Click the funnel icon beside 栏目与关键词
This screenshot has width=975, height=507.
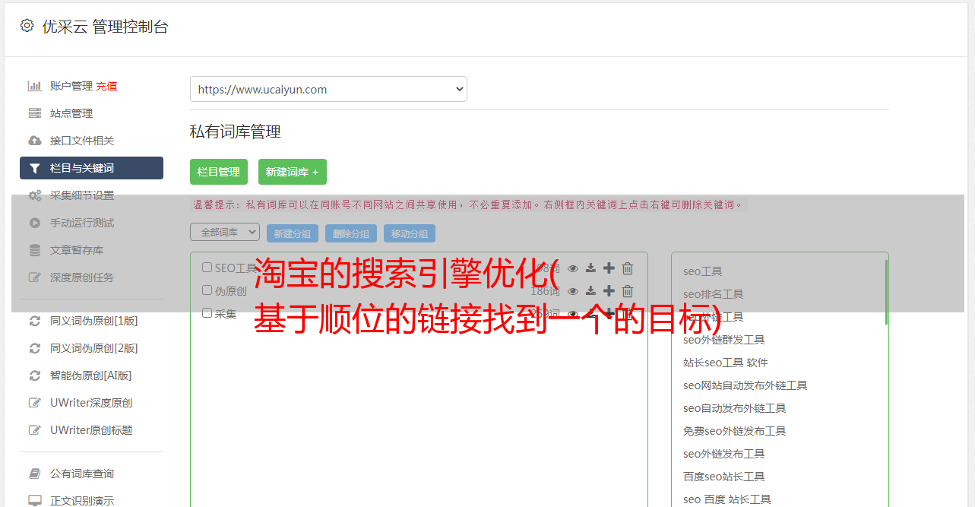point(34,168)
